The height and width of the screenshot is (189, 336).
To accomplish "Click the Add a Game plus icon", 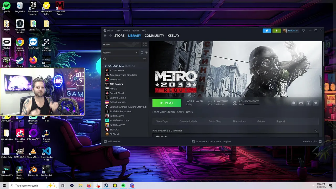I will [105, 141].
